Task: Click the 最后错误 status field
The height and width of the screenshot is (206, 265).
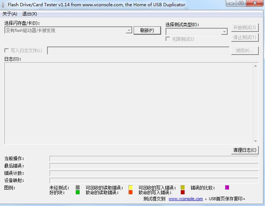Action: click(x=154, y=166)
